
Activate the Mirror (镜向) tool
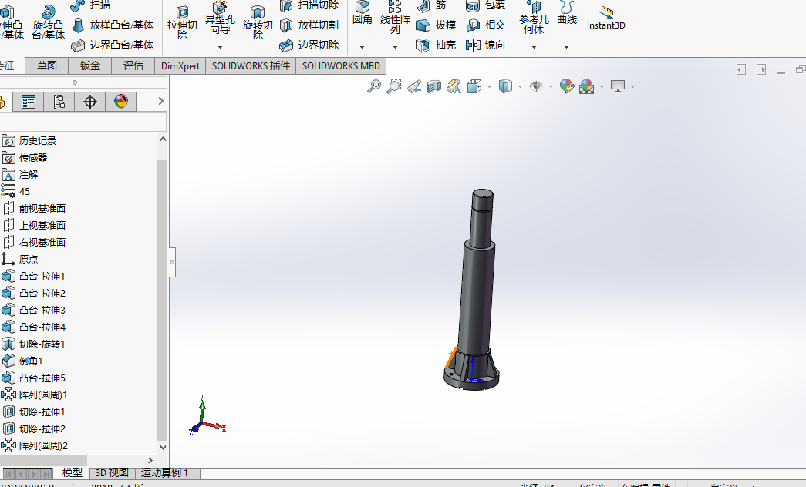tap(485, 45)
